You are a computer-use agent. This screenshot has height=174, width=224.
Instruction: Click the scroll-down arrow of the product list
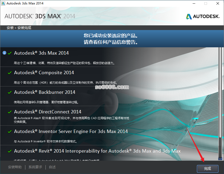220,158
